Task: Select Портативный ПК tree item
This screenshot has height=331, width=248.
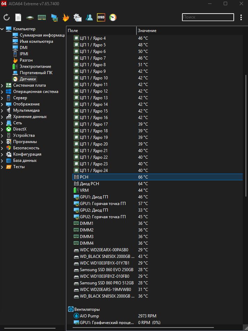Action: [33, 73]
